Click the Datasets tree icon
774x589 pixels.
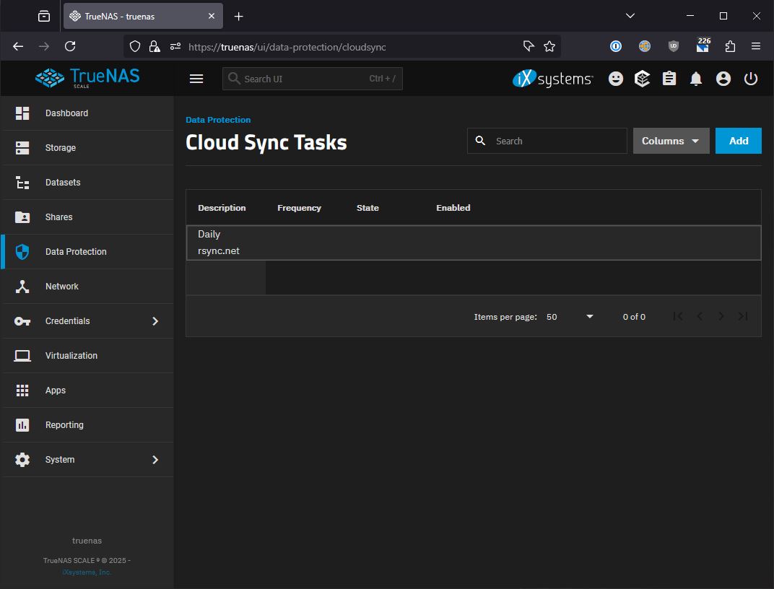click(x=22, y=183)
